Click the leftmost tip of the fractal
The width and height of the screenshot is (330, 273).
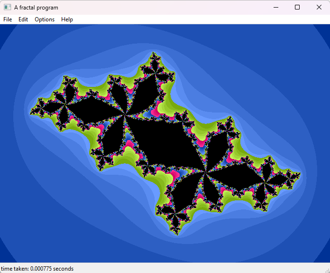(x=31, y=113)
